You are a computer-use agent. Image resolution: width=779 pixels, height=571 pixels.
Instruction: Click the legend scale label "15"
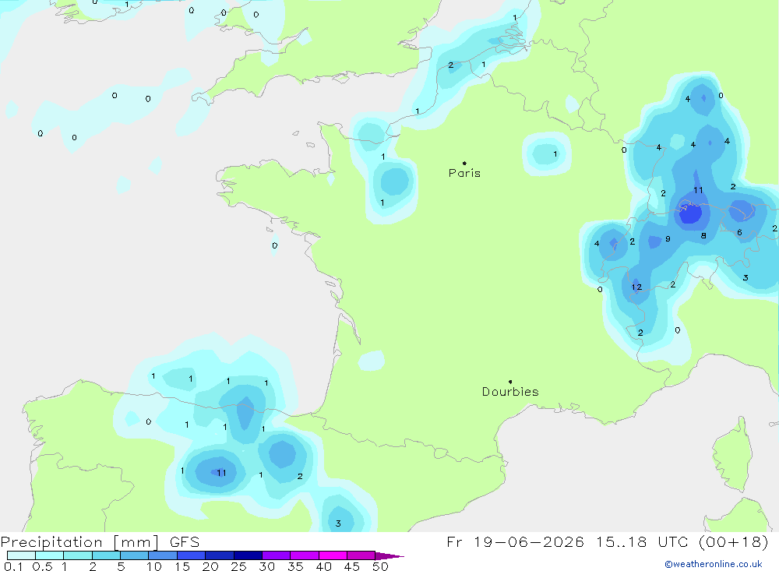[182, 566]
